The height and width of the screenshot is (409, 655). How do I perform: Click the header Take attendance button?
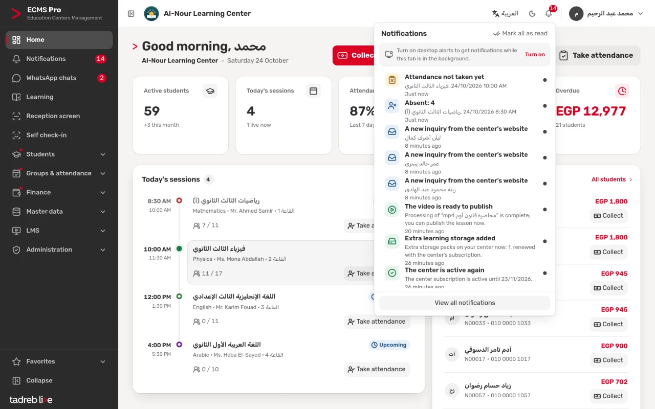tap(596, 55)
